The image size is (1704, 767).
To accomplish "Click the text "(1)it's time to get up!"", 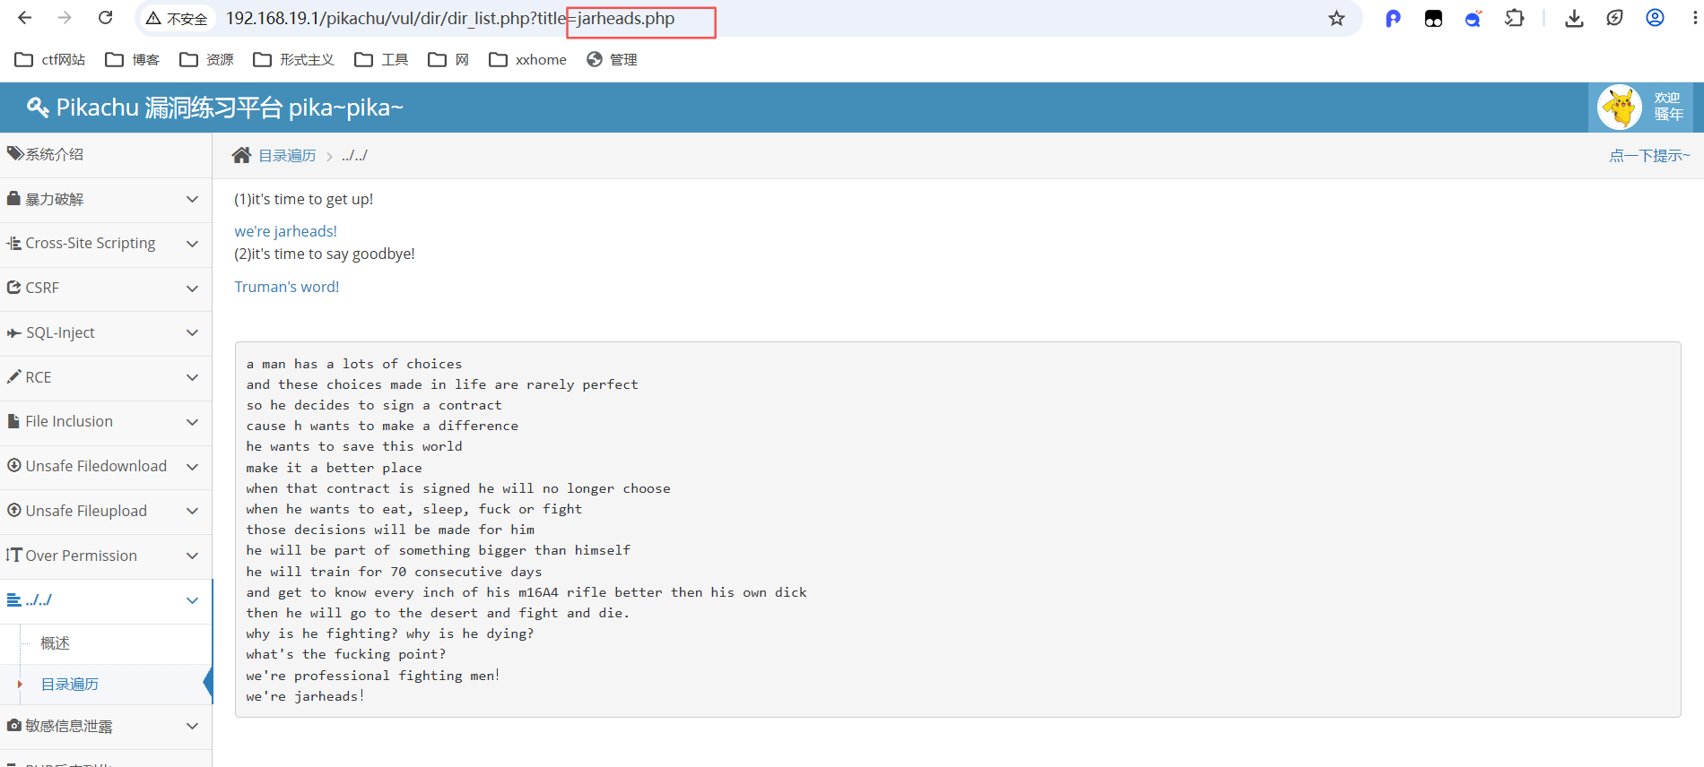I will [303, 199].
